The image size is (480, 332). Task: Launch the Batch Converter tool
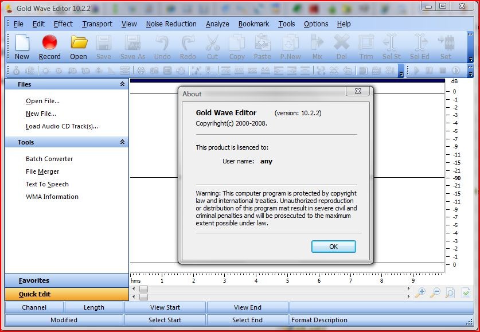click(49, 159)
